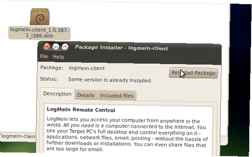Click the logmein-client_1.0.387-1_i386.deb file name label

39,33
